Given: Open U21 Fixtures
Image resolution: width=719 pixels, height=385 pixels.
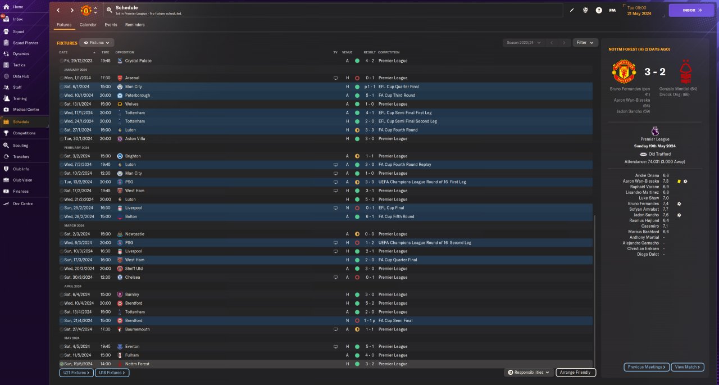Looking at the screenshot, I should (x=77, y=373).
